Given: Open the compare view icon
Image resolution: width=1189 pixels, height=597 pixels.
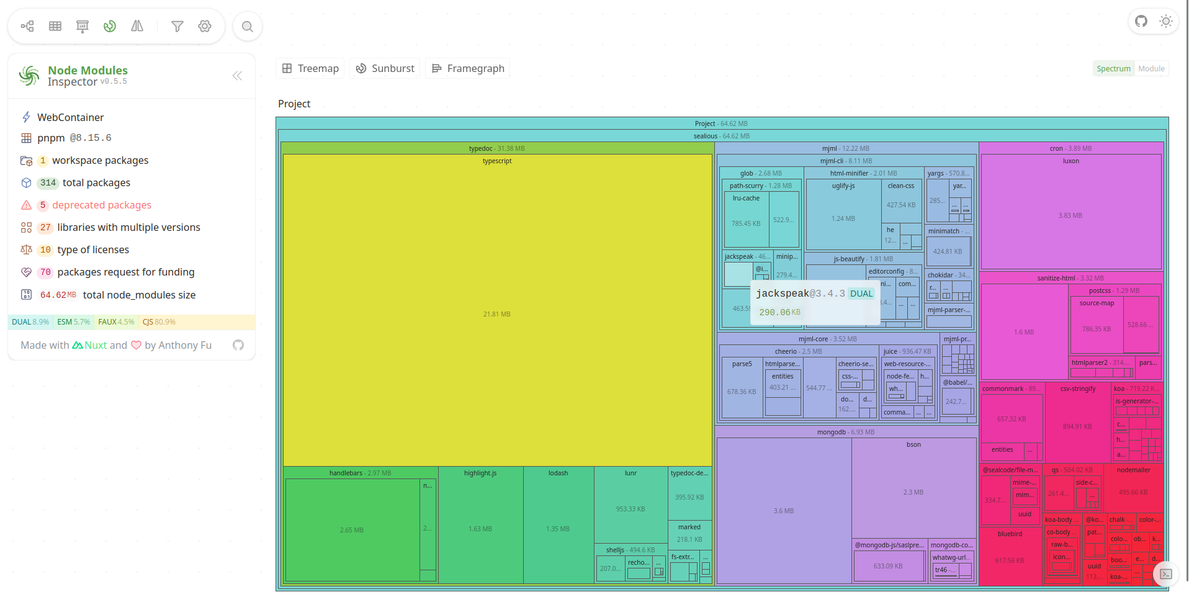Looking at the screenshot, I should [x=137, y=26].
